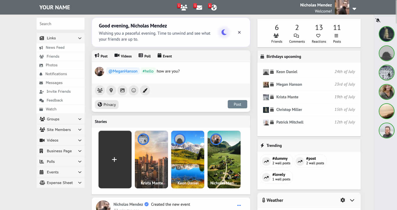Go to Notifications in sidebar
Image resolution: width=397 pixels, height=210 pixels.
(60, 74)
